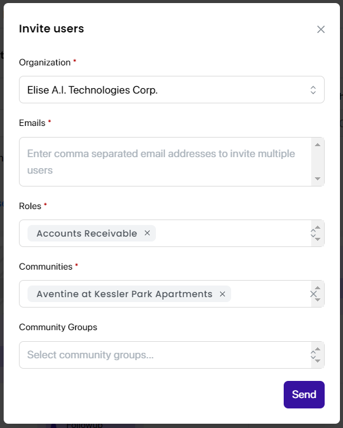Click the Roles field scroll-up arrow
The width and height of the screenshot is (343, 428).
click(x=317, y=227)
